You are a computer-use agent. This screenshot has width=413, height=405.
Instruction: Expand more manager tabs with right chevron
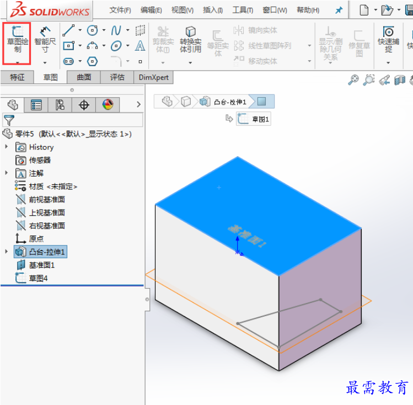coord(138,105)
